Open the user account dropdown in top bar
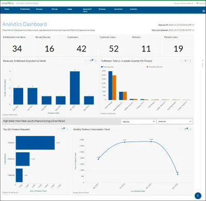Screen dimensions: 206x201 click(183, 3)
